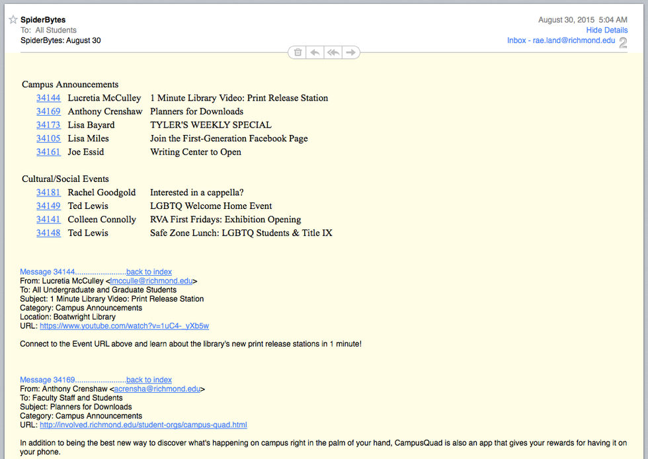Email Lucretia McCulley via lmcculle@richmond.edu
Screen dimensions: 648x459
click(x=151, y=280)
